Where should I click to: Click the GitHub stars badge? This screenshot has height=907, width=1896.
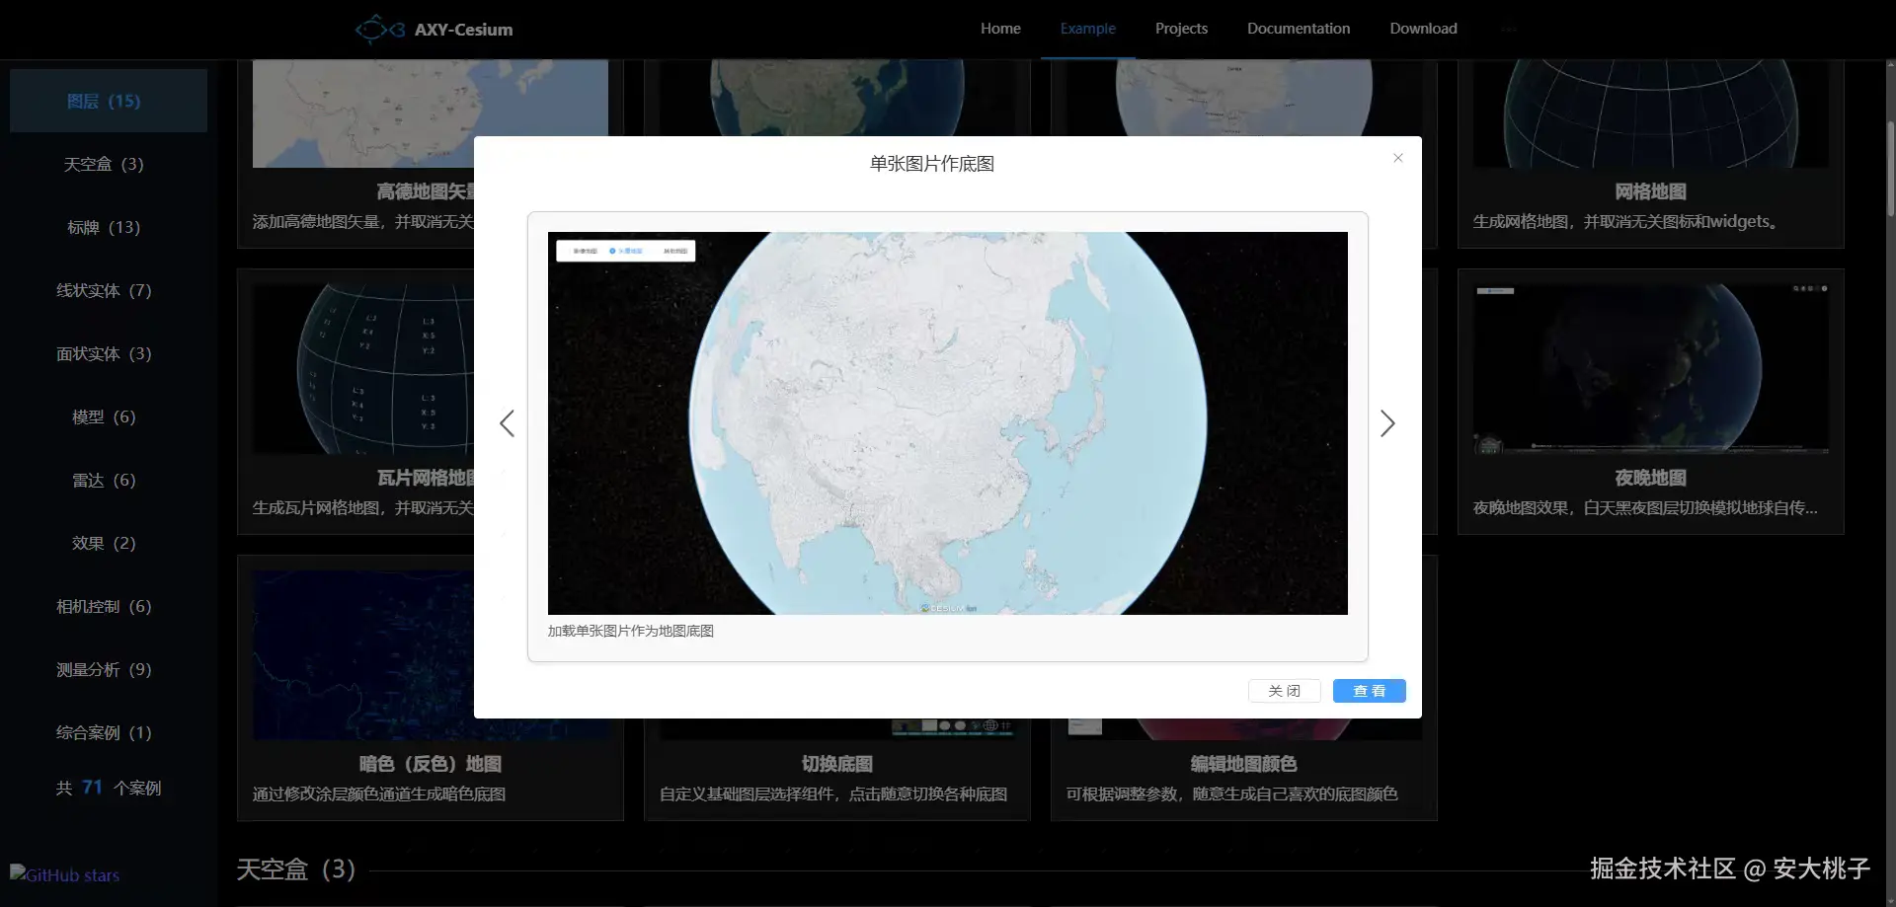pyautogui.click(x=63, y=875)
